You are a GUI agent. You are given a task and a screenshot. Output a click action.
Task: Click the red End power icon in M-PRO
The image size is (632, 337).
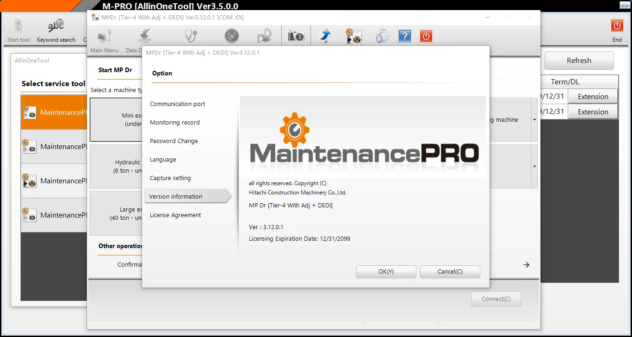coord(617,26)
